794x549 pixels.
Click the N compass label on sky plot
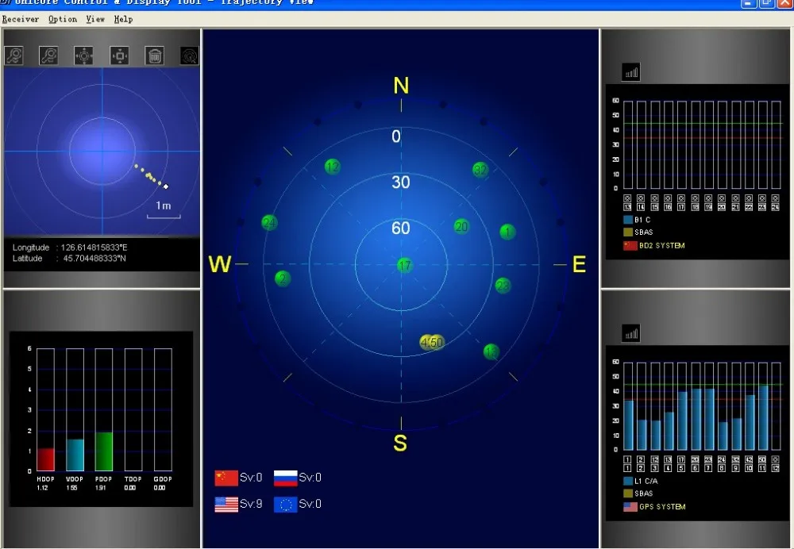click(x=401, y=86)
